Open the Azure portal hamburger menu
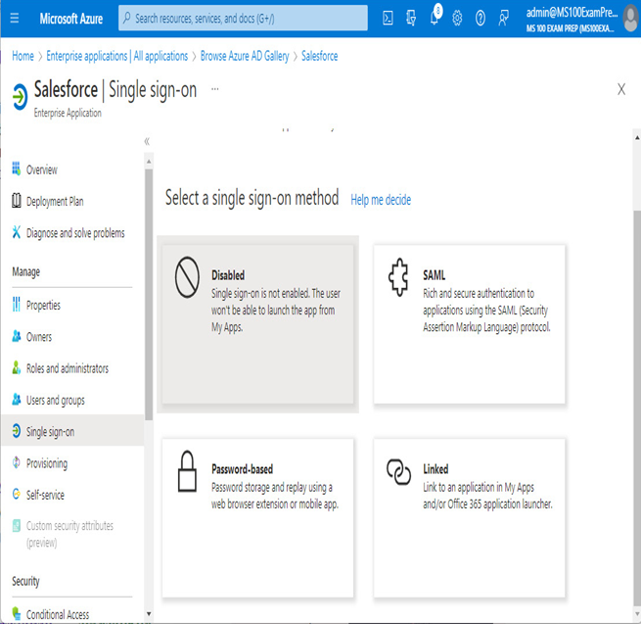The height and width of the screenshot is (624, 641). 15,18
